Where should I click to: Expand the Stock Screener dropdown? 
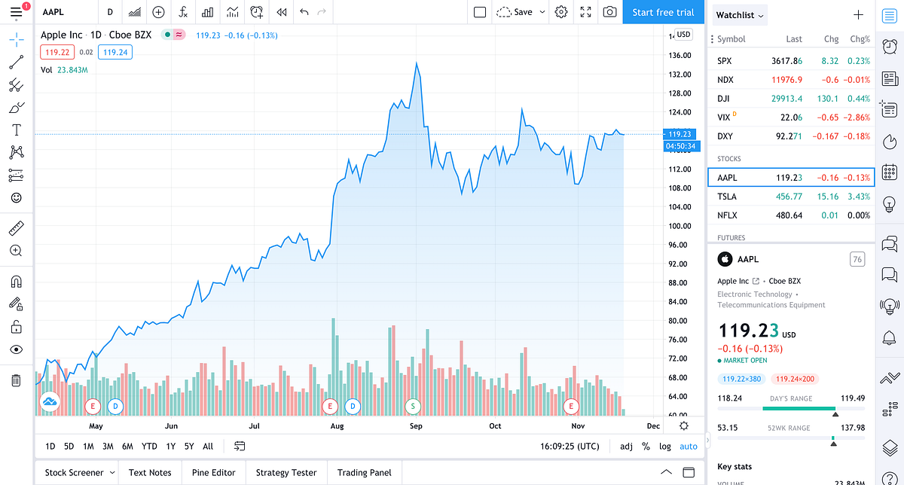click(x=77, y=472)
